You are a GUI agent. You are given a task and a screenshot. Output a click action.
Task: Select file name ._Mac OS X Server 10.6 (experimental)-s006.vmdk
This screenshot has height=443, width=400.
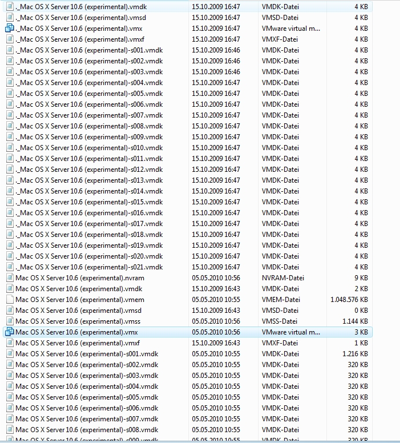coord(89,104)
